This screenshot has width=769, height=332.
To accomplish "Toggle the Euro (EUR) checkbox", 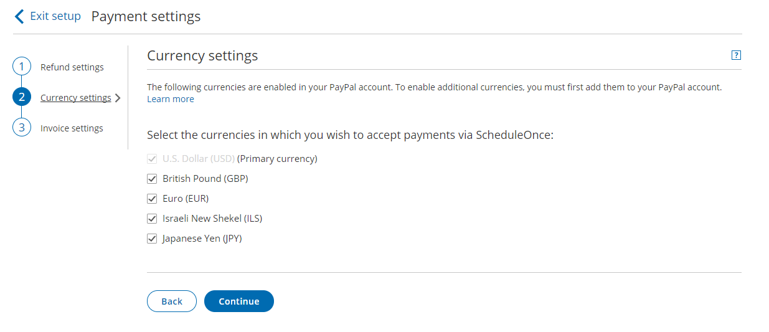I will coord(152,199).
